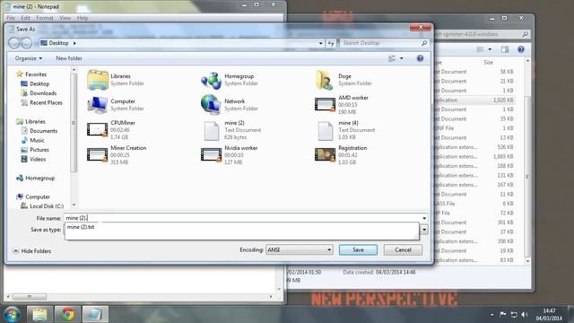Go back with the navigation back arrow
This screenshot has width=574, height=323.
tap(14, 43)
